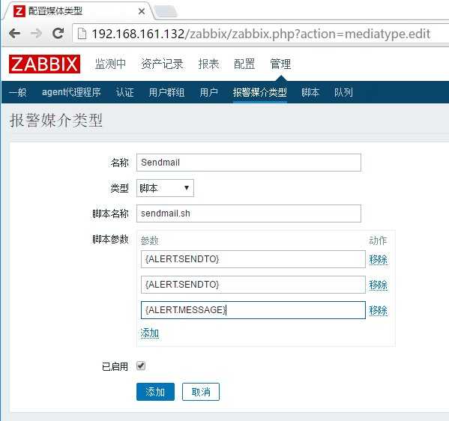
Task: Open the 类型 dropdown showing 脚本
Action: coord(165,188)
